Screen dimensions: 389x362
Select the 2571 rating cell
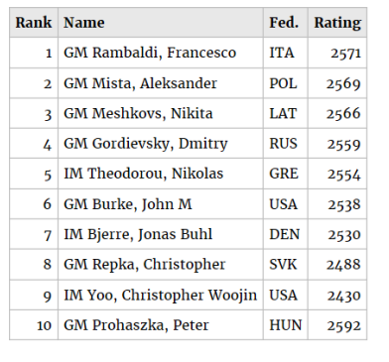tap(337, 53)
